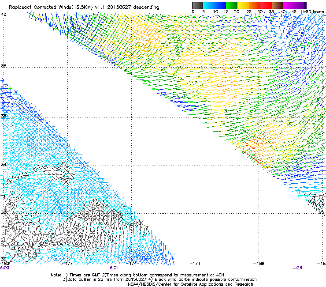The height and width of the screenshot is (287, 326).
Task: Click the latitude label 36 on the left axis
Action: 4,116
